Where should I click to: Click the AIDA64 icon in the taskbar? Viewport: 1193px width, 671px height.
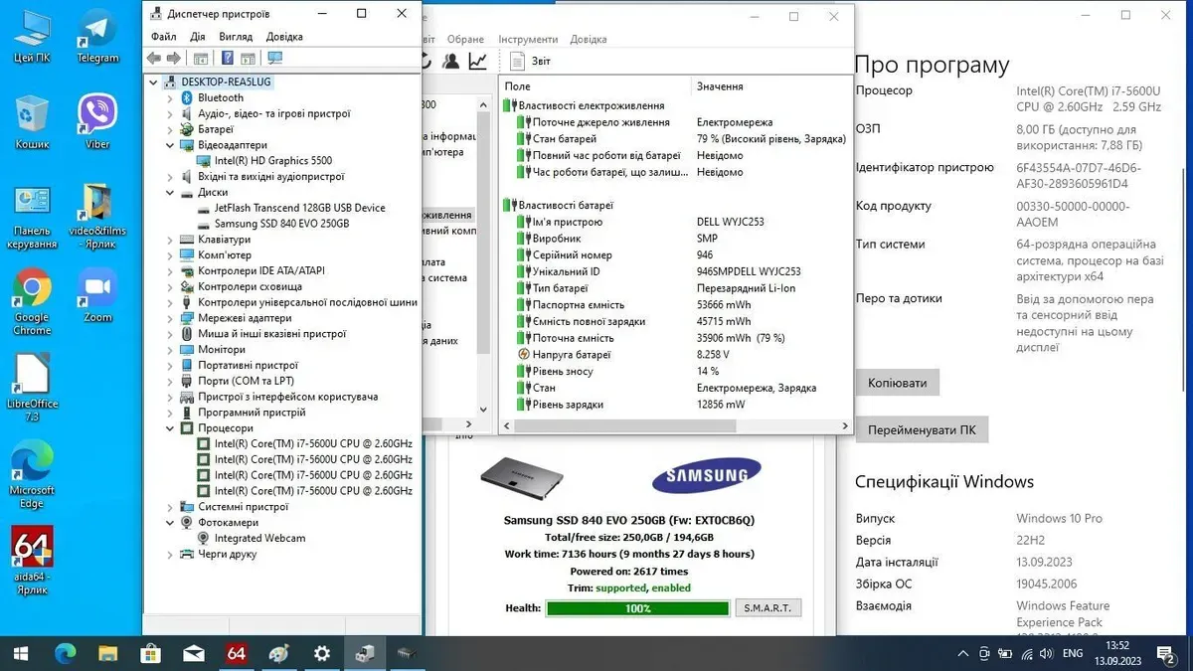(237, 653)
